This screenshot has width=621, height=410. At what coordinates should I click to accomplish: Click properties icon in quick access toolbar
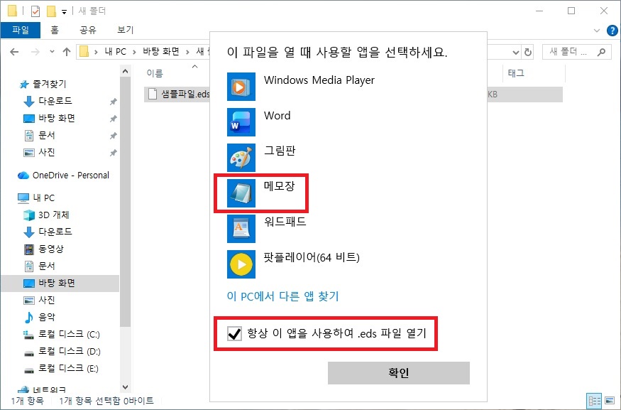point(35,11)
